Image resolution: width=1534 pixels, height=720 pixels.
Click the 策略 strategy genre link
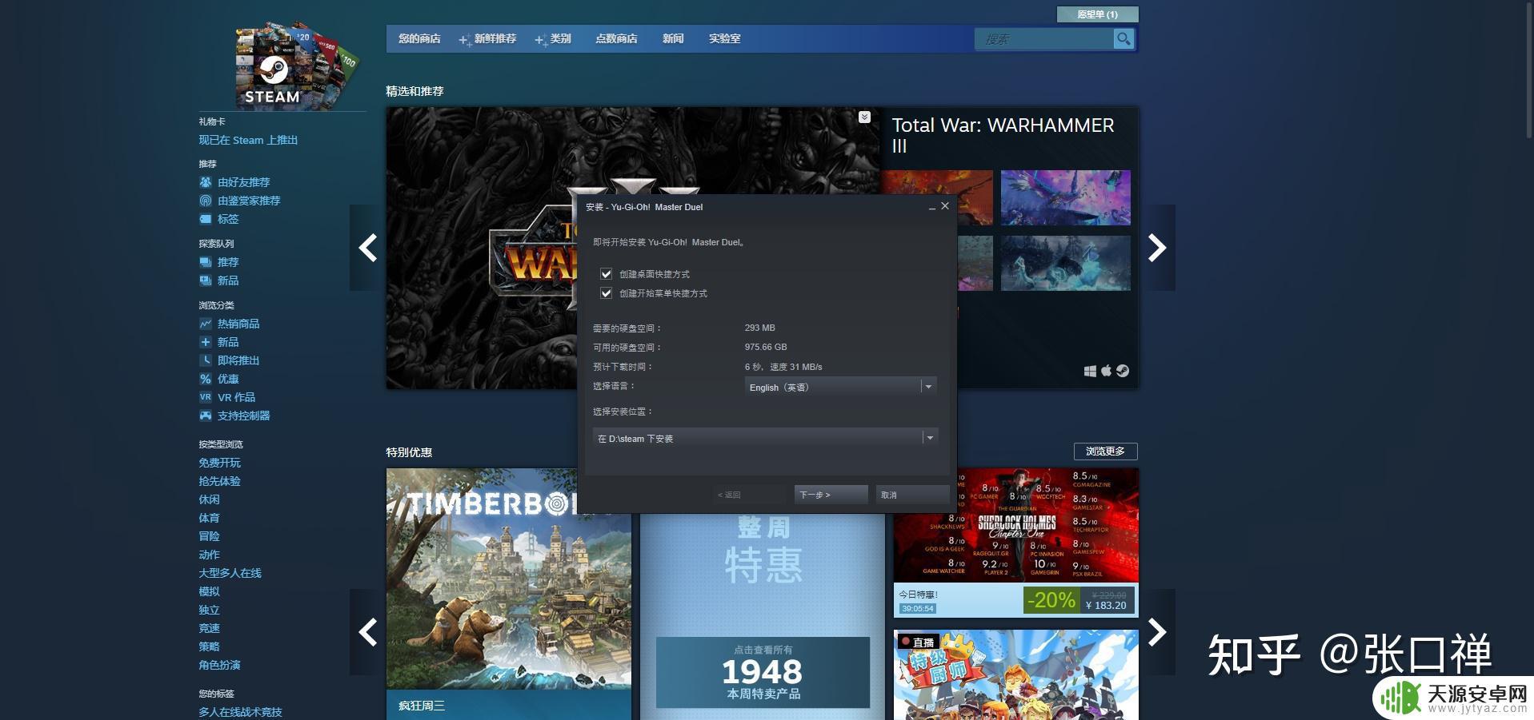tap(209, 646)
